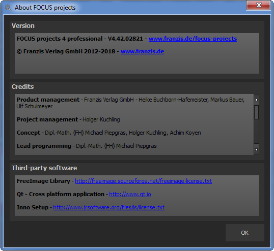
Task: Open the www.franzis.de link
Action: coord(142,51)
